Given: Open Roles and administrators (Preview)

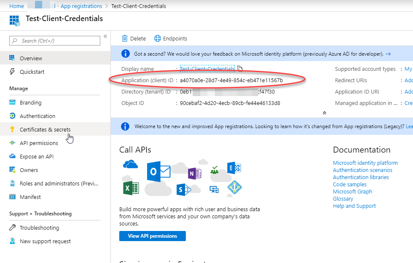Looking at the screenshot, I should [x=55, y=183].
